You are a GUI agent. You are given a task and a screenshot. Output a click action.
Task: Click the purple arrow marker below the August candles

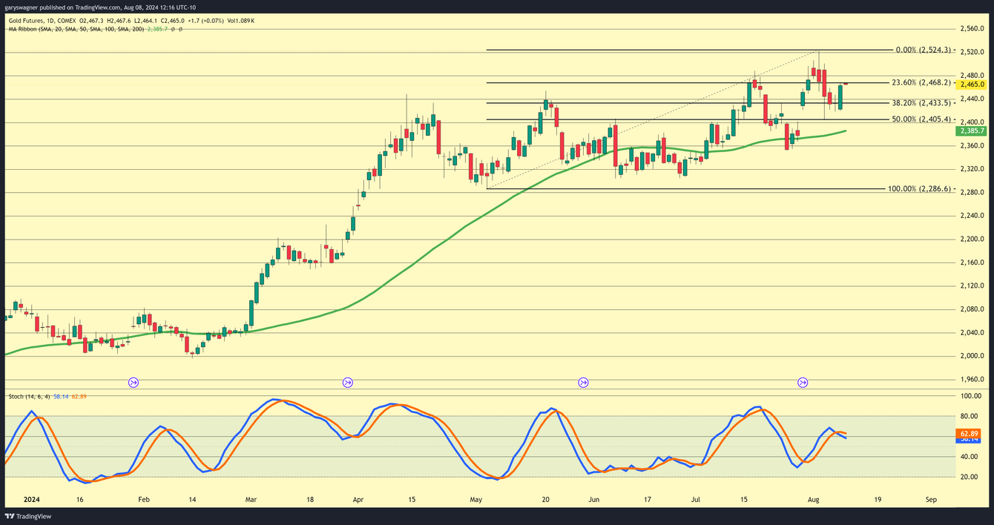point(803,383)
